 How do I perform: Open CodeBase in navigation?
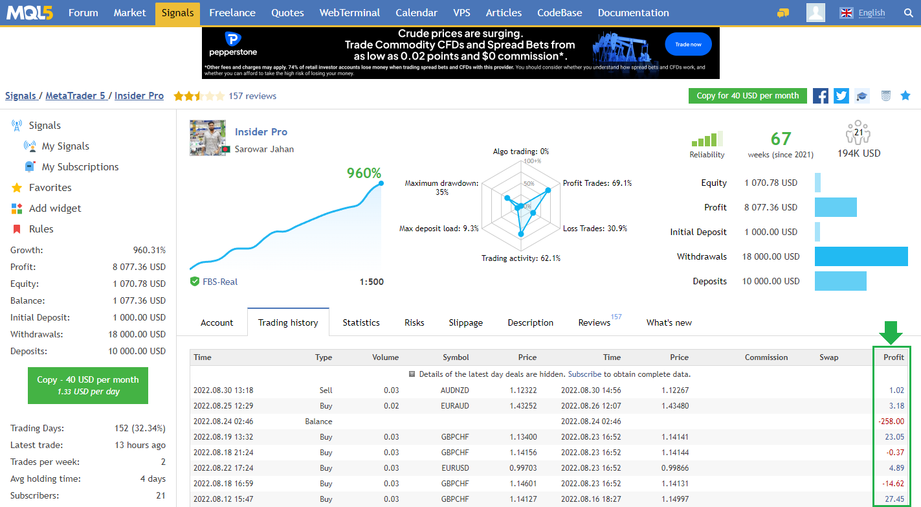coord(560,13)
